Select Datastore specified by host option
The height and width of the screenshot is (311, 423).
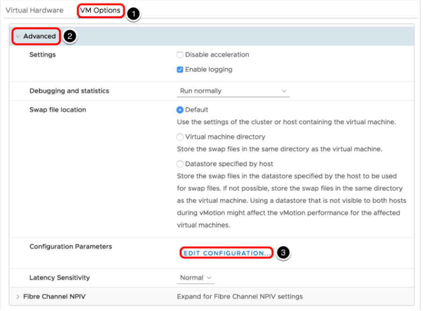180,164
